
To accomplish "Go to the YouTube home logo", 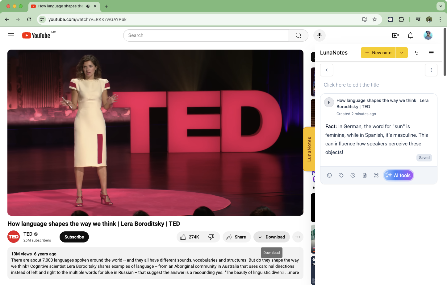I will (x=36, y=35).
